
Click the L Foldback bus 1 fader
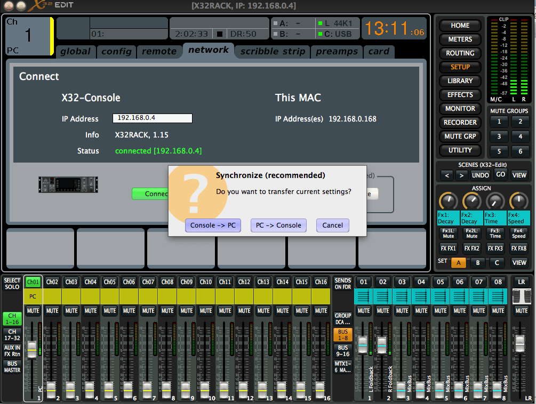tap(363, 345)
